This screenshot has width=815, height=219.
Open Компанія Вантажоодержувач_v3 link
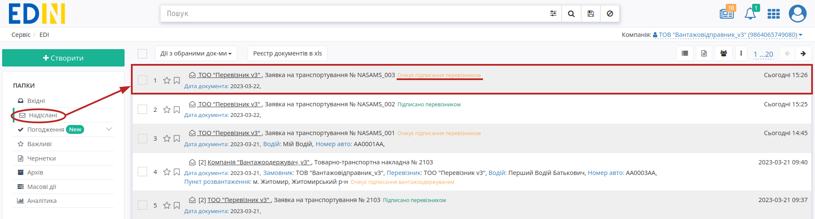259,162
